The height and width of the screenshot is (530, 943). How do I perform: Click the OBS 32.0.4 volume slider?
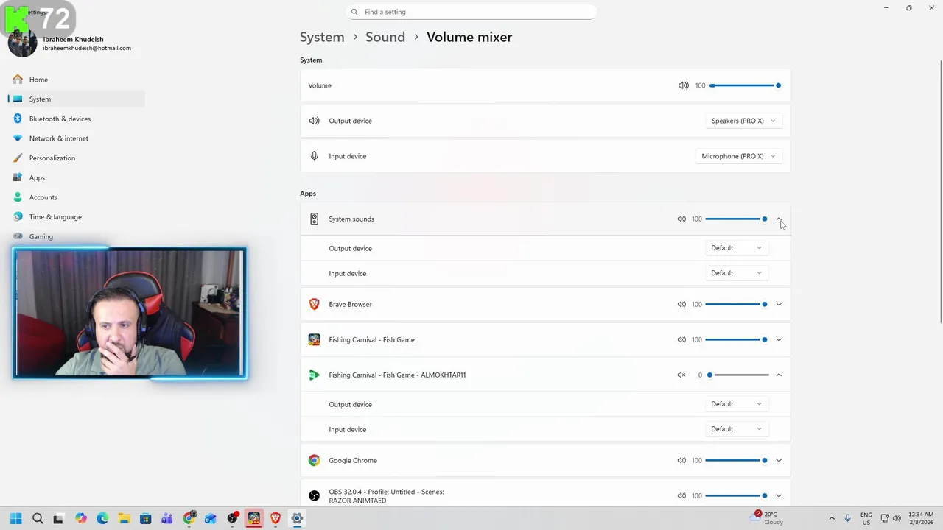coord(736,495)
